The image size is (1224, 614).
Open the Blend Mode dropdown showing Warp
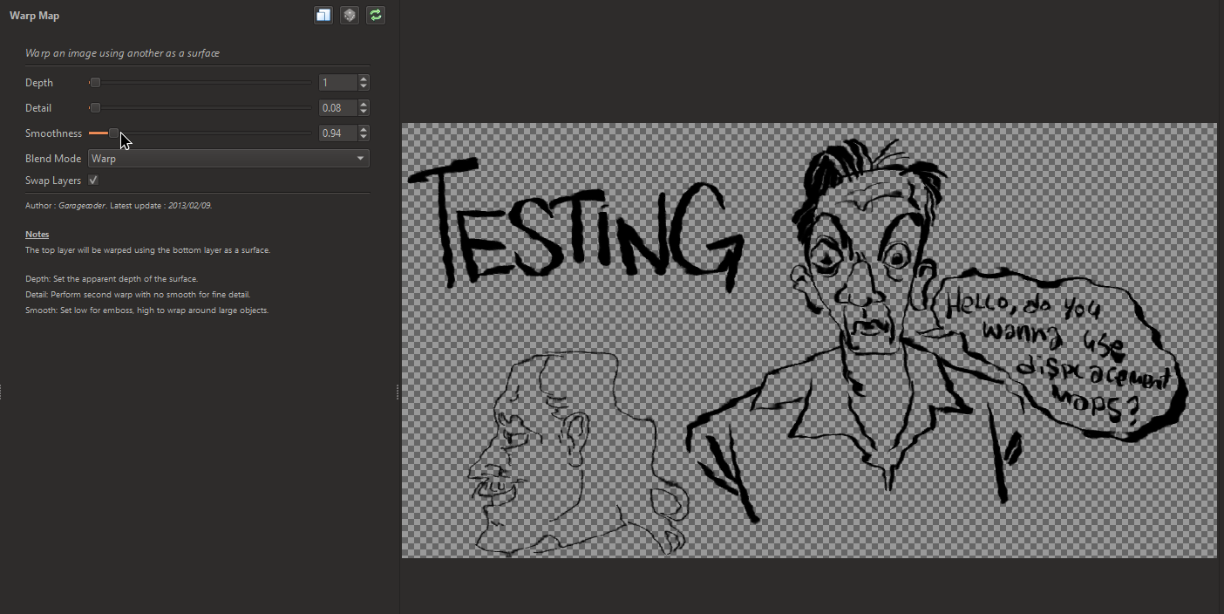[x=228, y=159]
